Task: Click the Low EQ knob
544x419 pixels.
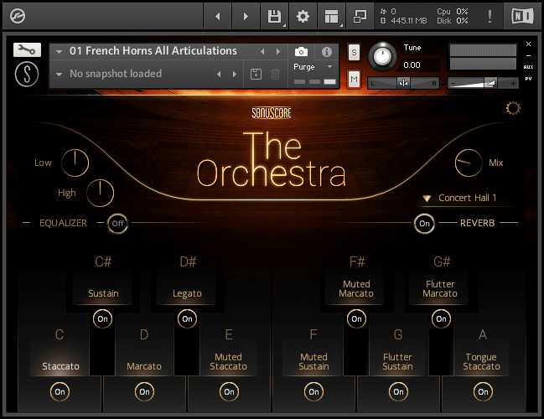Action: 75,163
